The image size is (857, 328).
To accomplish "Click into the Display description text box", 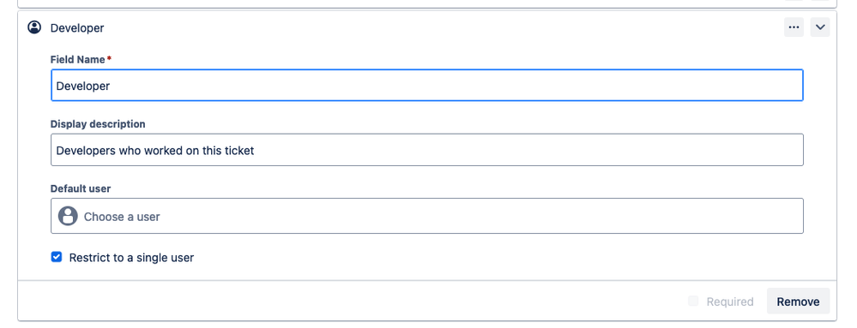I will coord(427,150).
